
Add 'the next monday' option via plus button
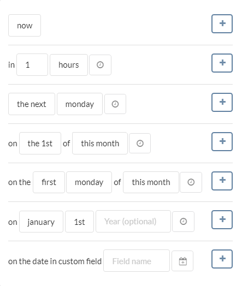(222, 102)
